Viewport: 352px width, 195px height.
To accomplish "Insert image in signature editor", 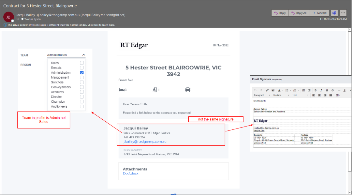I will (273, 90).
